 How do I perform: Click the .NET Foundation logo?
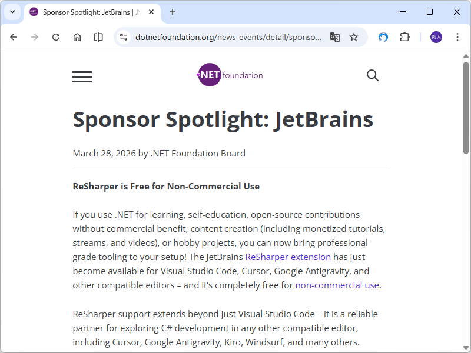click(230, 75)
